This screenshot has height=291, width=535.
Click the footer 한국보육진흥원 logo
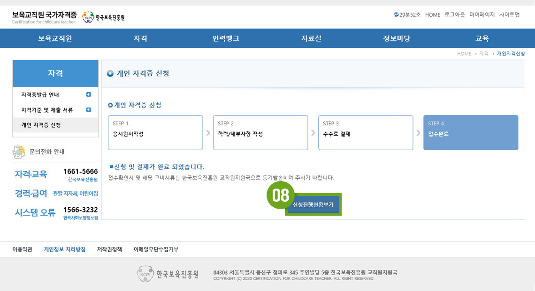coord(168,273)
